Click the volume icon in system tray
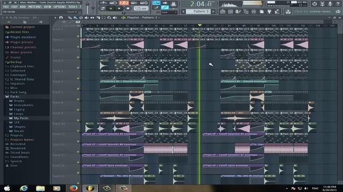This screenshot has height=192, width=343. (306, 188)
